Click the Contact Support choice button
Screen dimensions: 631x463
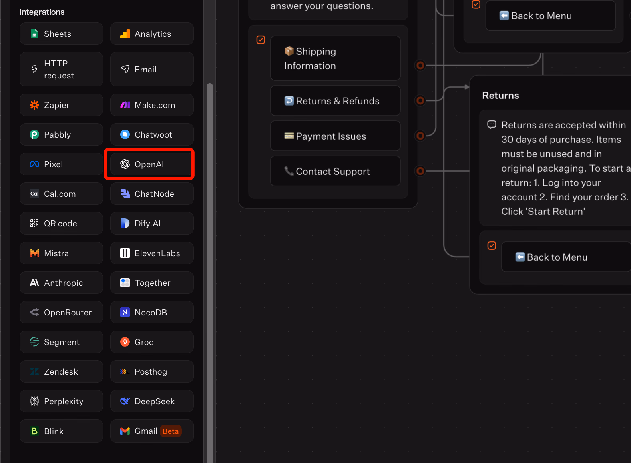click(x=335, y=172)
